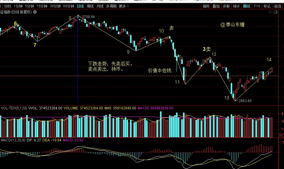Click the MACD: 33.82 value
Viewport: 284px width, 169px height.
[73, 140]
